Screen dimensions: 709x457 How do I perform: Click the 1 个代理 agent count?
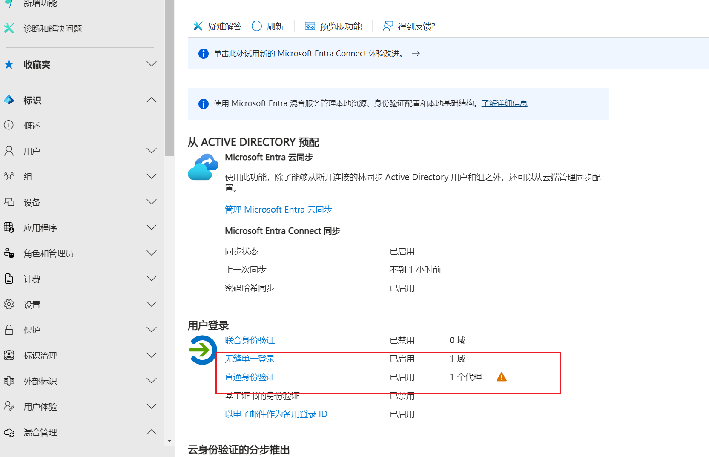(466, 377)
